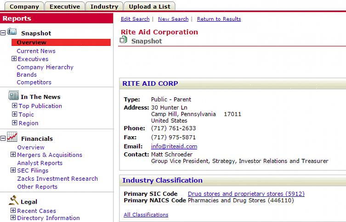Open the Financials Overview report
The width and height of the screenshot is (346, 222).
(x=31, y=147)
